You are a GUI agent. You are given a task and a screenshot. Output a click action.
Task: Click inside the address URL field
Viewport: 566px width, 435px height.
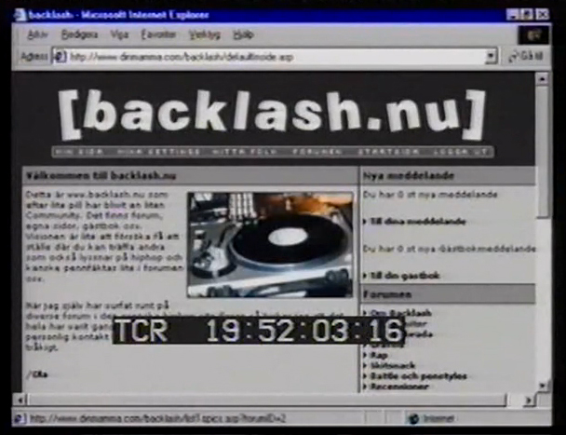coord(275,57)
